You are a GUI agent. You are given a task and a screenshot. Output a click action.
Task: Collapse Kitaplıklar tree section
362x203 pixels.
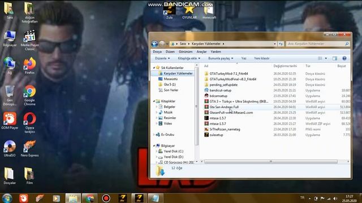point(154,101)
